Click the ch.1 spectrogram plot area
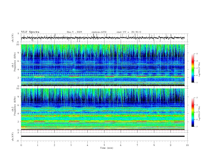This screenshot has width=211, height=163. [x=103, y=65]
